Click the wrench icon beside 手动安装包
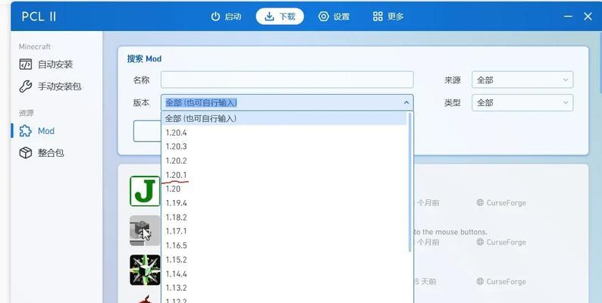The width and height of the screenshot is (602, 303). point(26,86)
